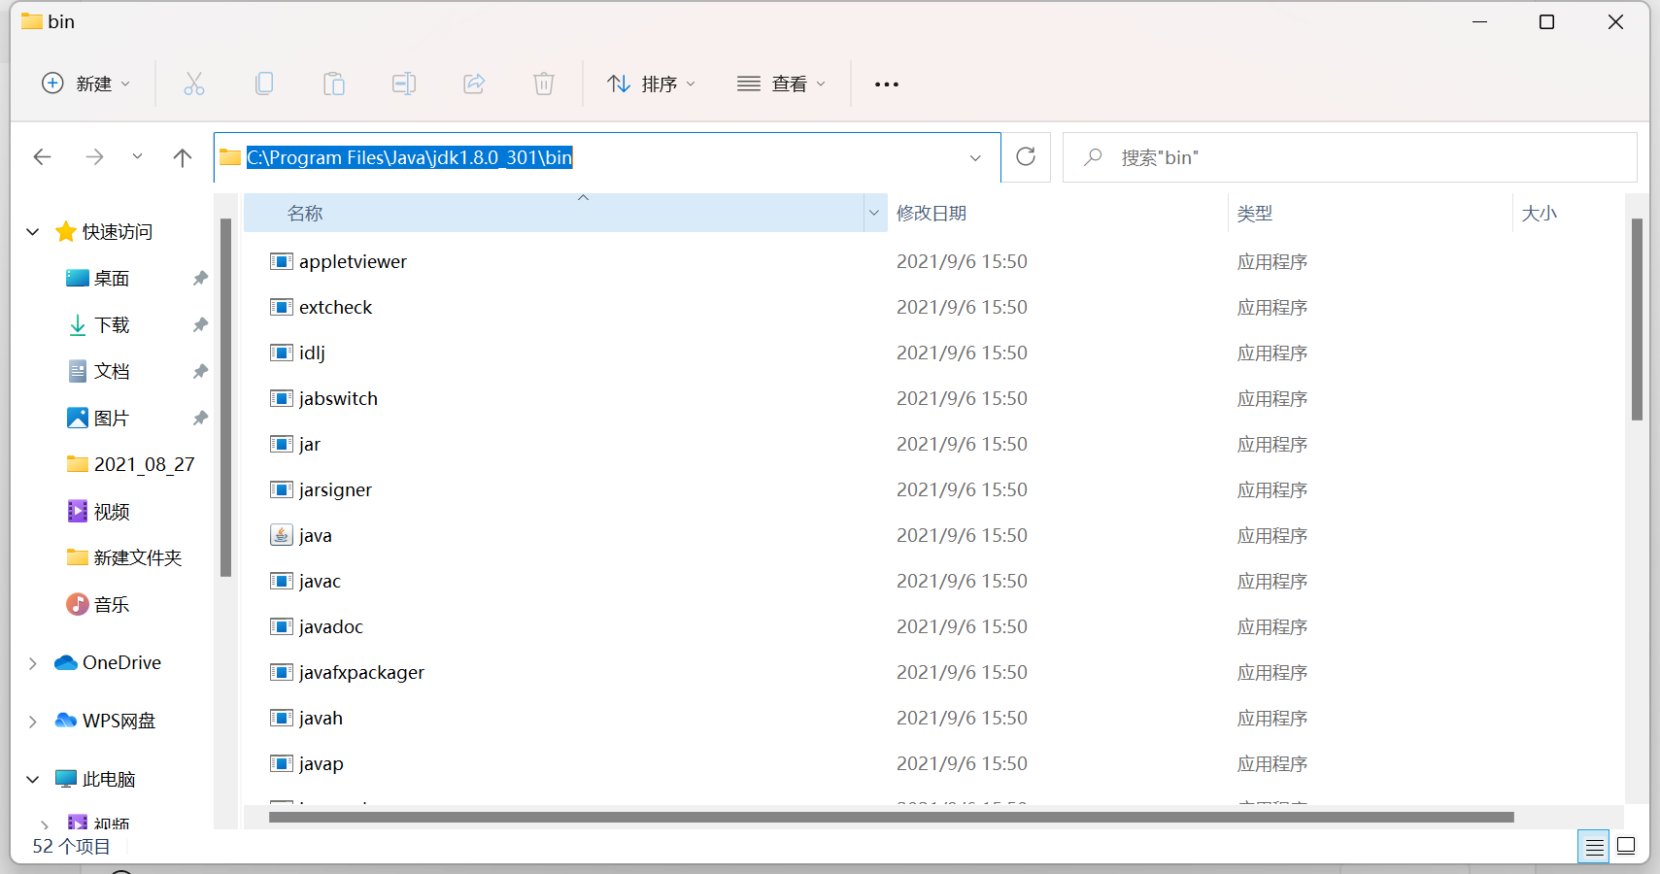This screenshot has width=1660, height=874.
Task: Collapse the 此电脑 tree node
Action: point(33,780)
